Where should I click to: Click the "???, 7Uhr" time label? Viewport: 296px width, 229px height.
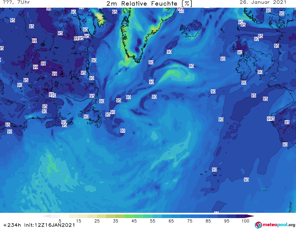[x=17, y=2]
